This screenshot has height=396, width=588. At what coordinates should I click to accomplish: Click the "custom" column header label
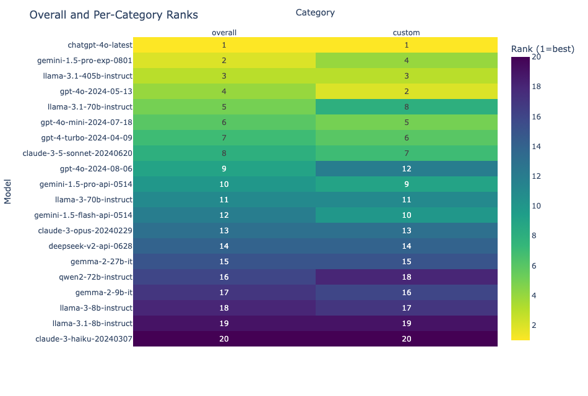[x=406, y=32]
